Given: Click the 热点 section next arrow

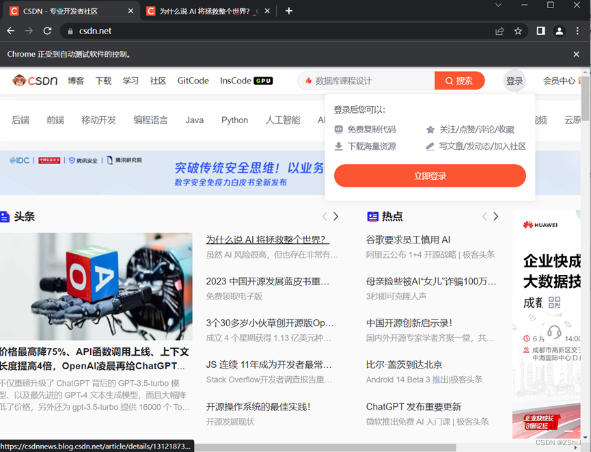Looking at the screenshot, I should 495,216.
